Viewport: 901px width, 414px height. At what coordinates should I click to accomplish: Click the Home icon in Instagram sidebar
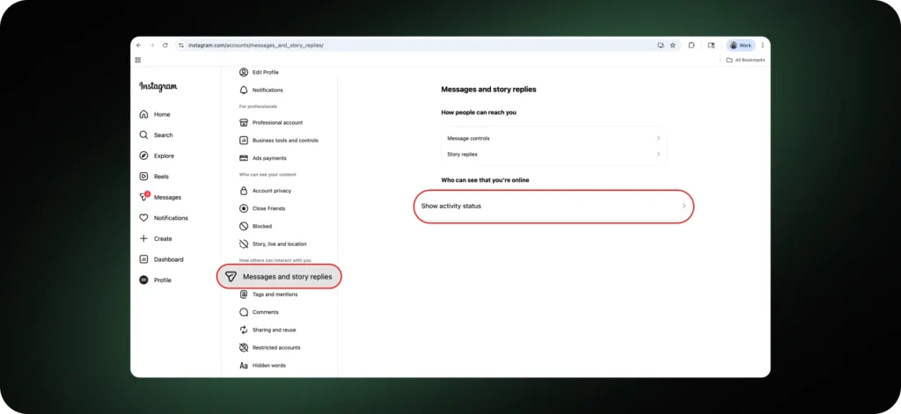tap(143, 114)
